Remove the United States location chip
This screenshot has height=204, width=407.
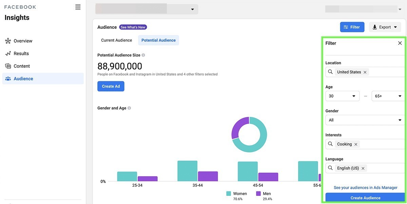click(365, 72)
